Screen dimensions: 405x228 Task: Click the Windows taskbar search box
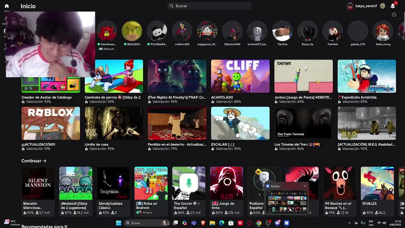147,223
